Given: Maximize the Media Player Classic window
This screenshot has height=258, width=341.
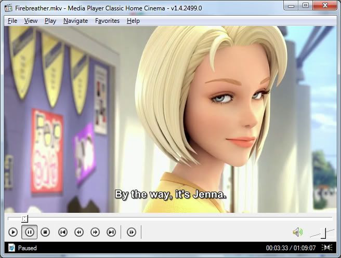Looking at the screenshot, I should point(306,6).
